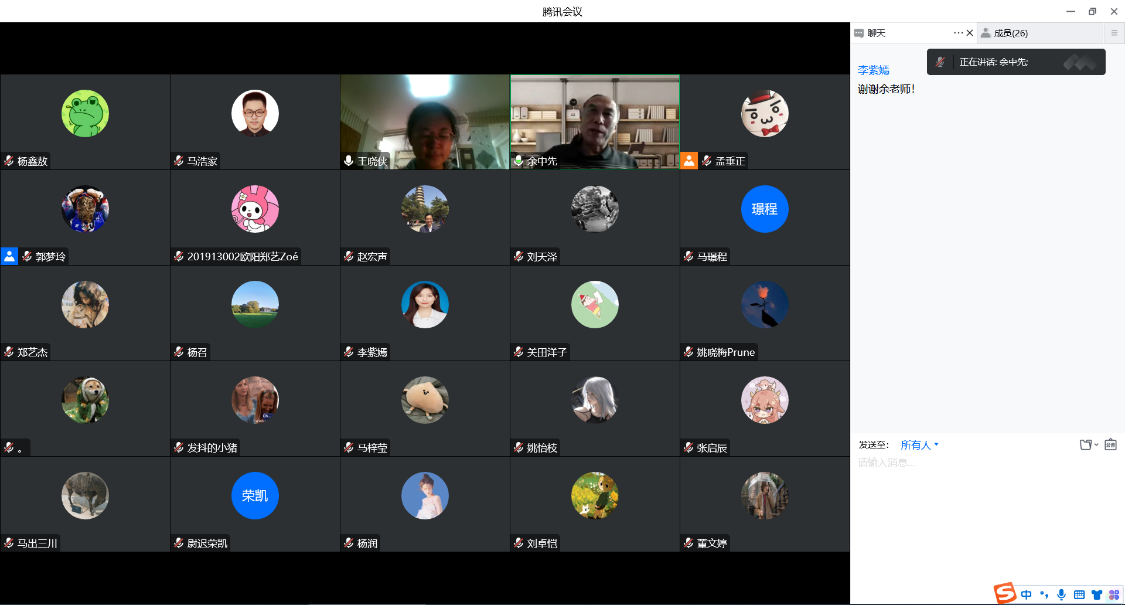Toggle Sogou punctuation mode button
This screenshot has height=605, width=1125.
(x=1044, y=594)
